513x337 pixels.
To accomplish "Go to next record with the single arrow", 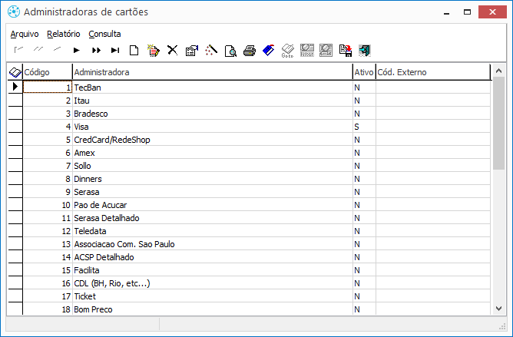I will click(x=76, y=50).
